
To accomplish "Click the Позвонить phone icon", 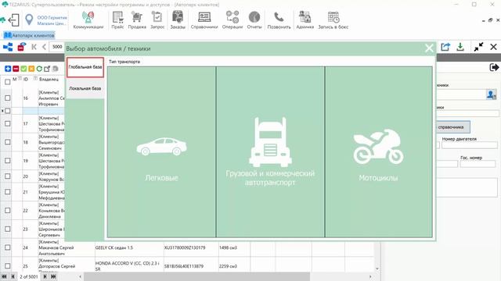I will point(279,20).
